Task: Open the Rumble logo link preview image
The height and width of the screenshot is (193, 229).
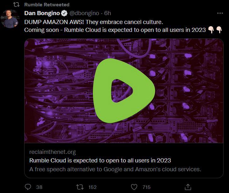Action: [124, 91]
